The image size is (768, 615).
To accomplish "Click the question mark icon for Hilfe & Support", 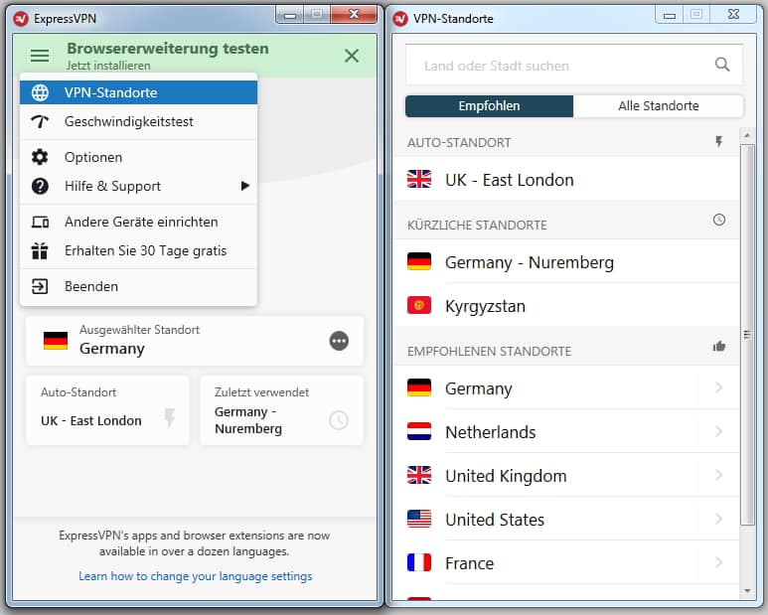I will point(40,186).
